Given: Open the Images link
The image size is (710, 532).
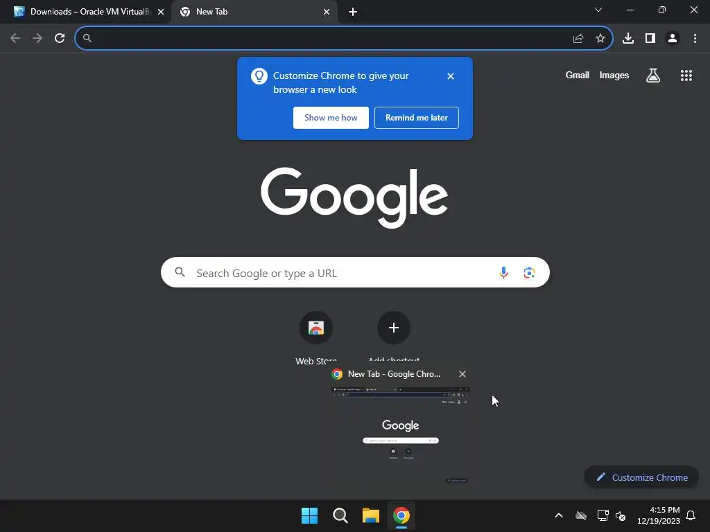Looking at the screenshot, I should point(614,75).
